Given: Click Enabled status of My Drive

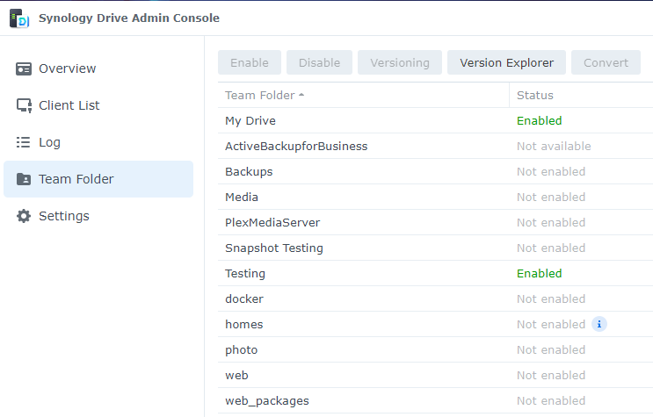Looking at the screenshot, I should coord(540,120).
